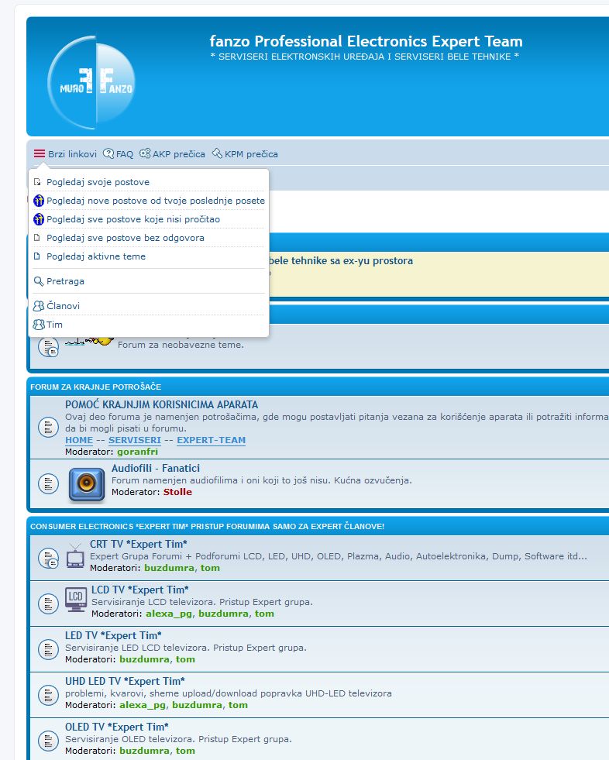Select Pogledaj nove postove od poslednje posete

click(x=155, y=201)
